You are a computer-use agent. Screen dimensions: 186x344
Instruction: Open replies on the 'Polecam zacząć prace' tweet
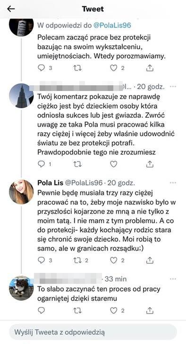(x=41, y=68)
